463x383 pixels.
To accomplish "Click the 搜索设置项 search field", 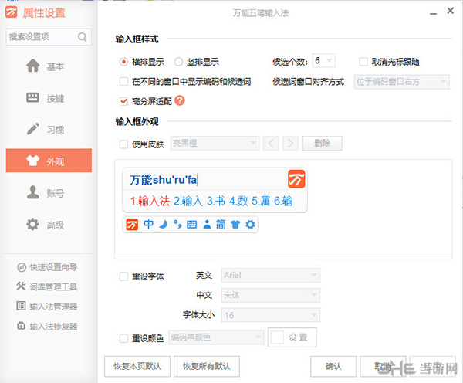I will (49, 37).
